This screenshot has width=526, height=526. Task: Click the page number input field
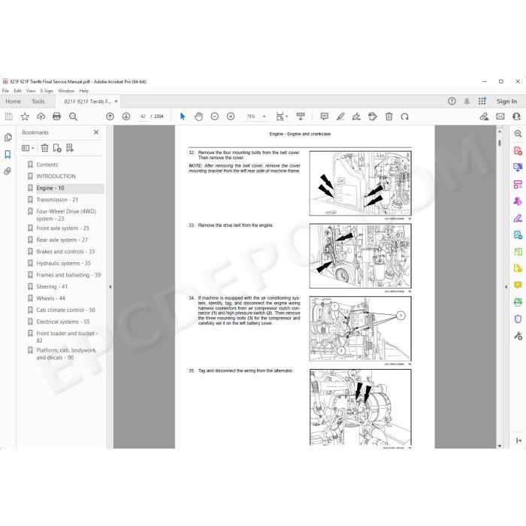pos(143,116)
